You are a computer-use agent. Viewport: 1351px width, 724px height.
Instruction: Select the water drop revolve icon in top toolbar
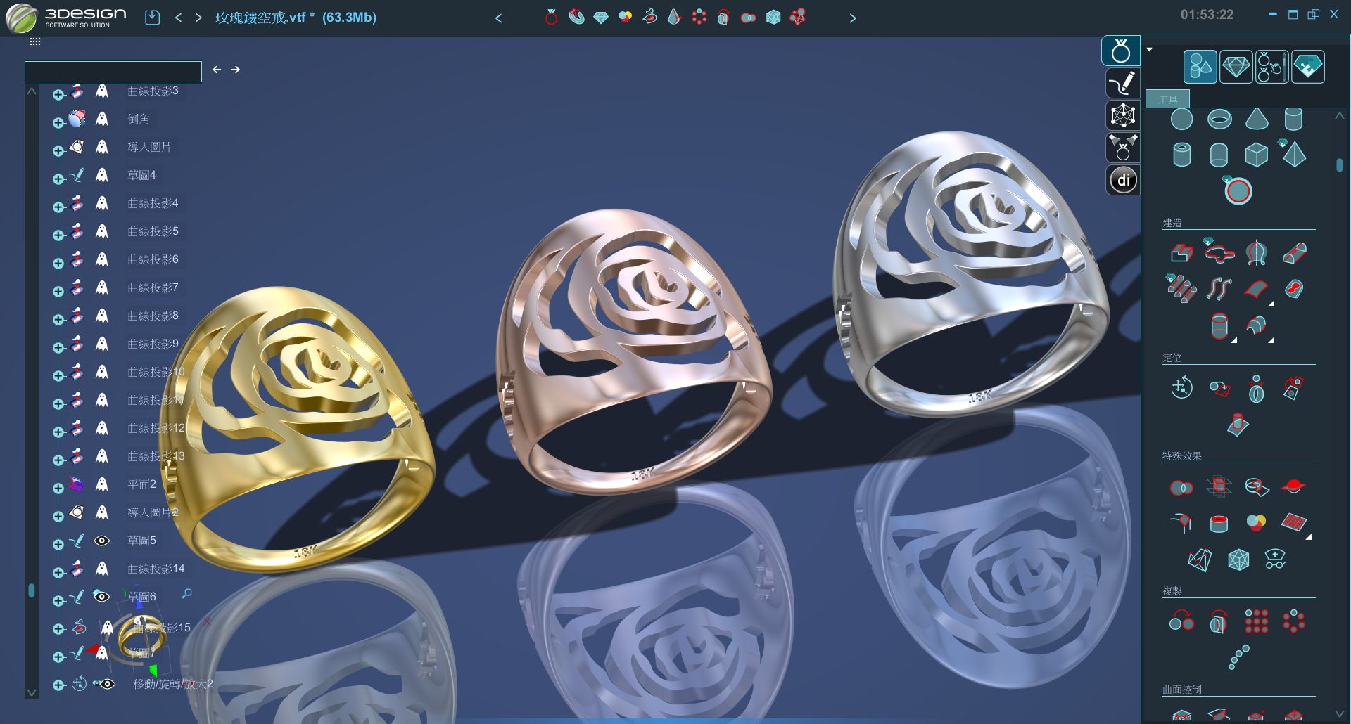click(674, 17)
